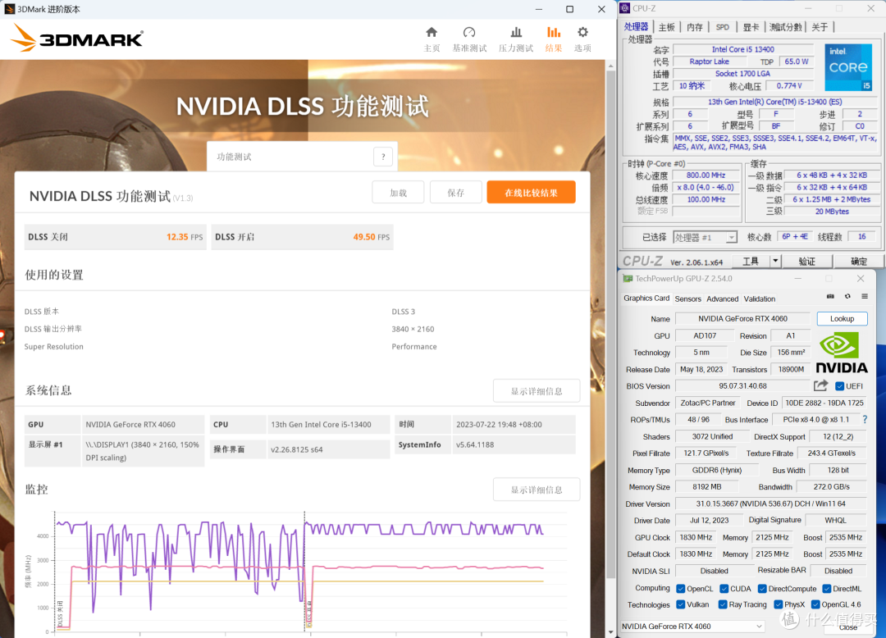Click scrollbar down arrow in 3DMark
886x638 pixels.
tap(610, 632)
